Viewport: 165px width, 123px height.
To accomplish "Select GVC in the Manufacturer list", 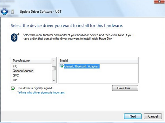I will 16,76.
